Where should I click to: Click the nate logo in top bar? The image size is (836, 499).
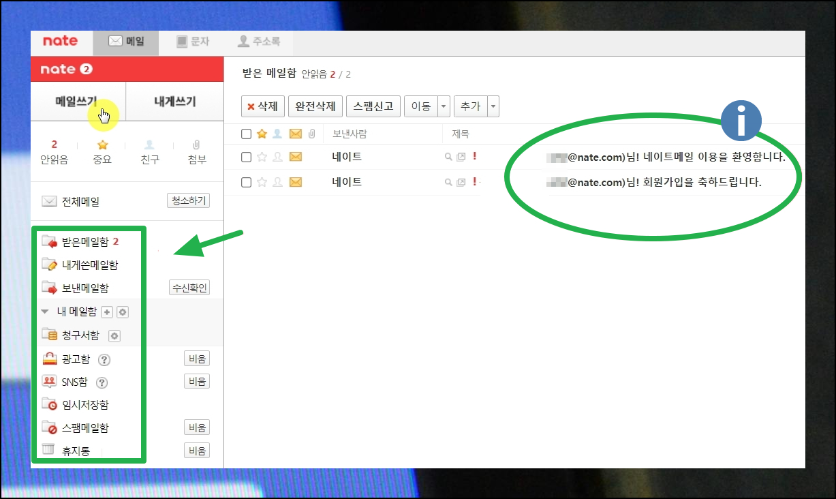pos(60,41)
